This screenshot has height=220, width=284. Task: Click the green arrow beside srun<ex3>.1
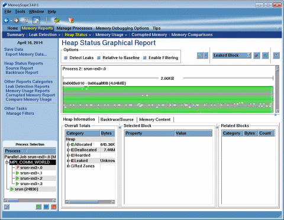click(17, 173)
